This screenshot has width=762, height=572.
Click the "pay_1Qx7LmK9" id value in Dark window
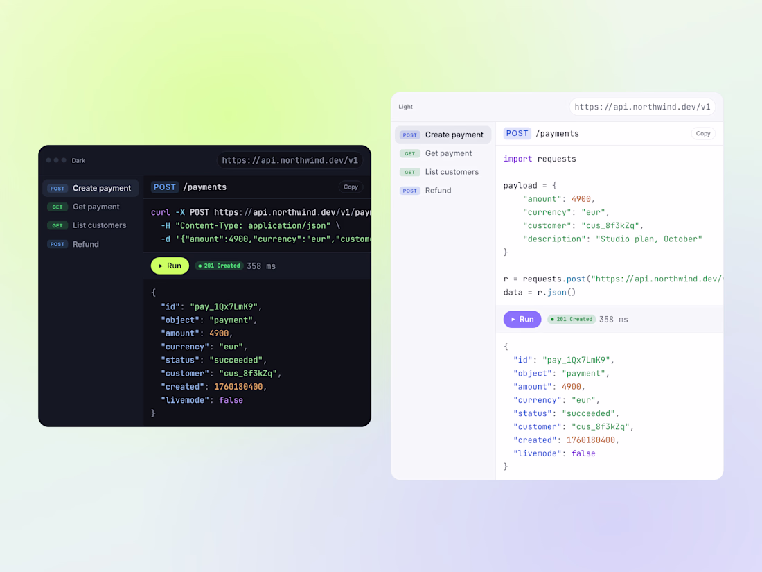224,307
